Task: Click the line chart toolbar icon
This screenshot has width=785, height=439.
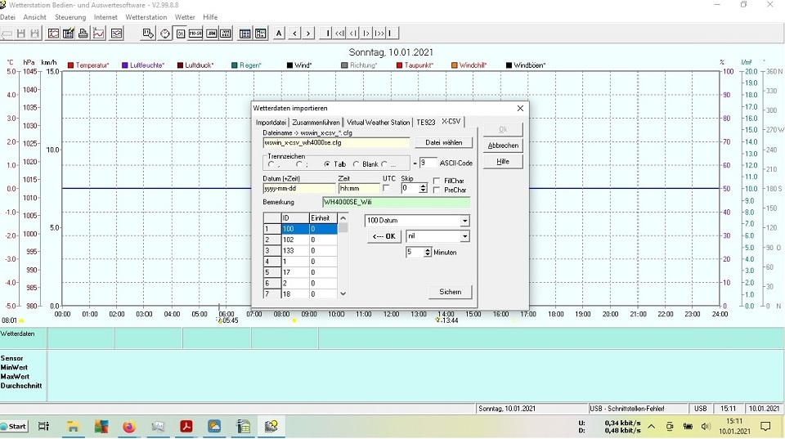Action: click(99, 34)
